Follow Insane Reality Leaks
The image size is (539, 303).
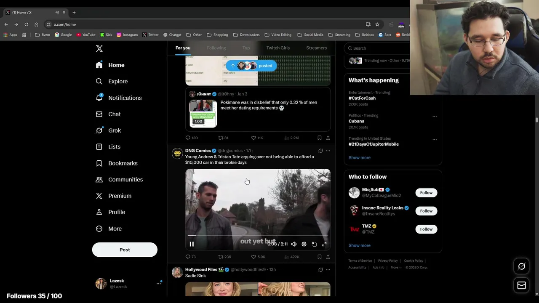pyautogui.click(x=426, y=211)
